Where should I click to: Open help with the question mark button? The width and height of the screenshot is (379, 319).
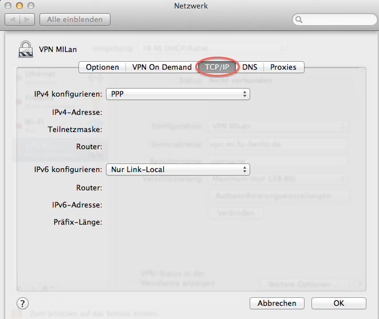22,303
